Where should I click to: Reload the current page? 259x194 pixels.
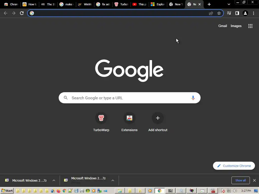pos(22,13)
